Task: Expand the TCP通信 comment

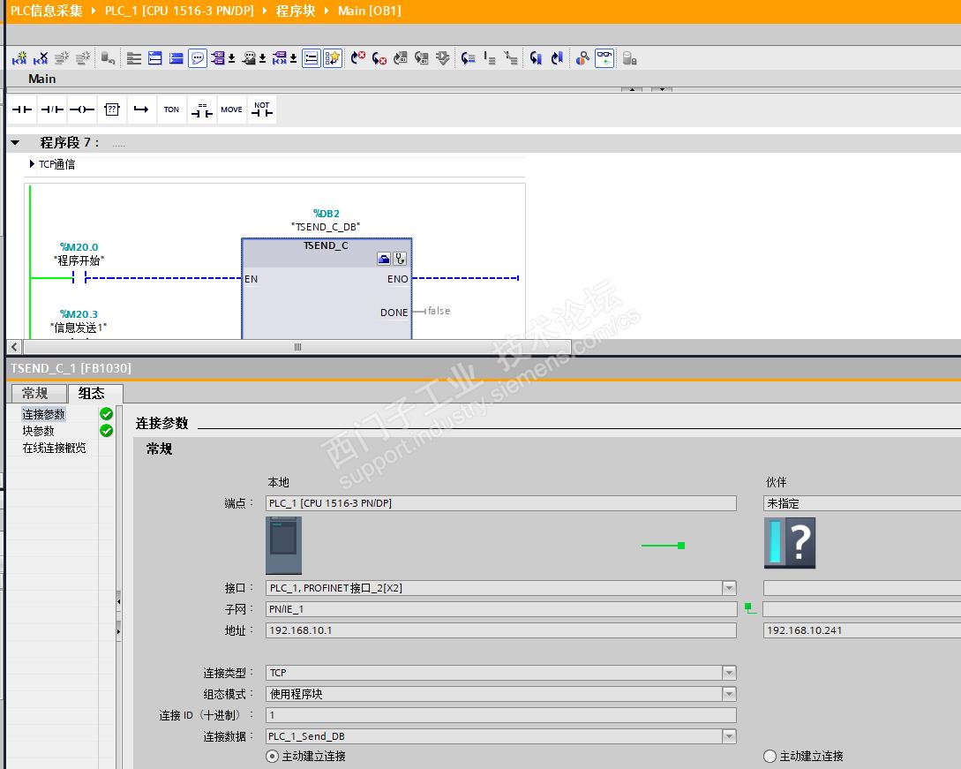Action: point(32,163)
